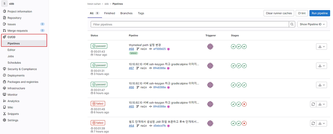333x134 pixels.
Task: Open project Settings
Action: [13, 120]
